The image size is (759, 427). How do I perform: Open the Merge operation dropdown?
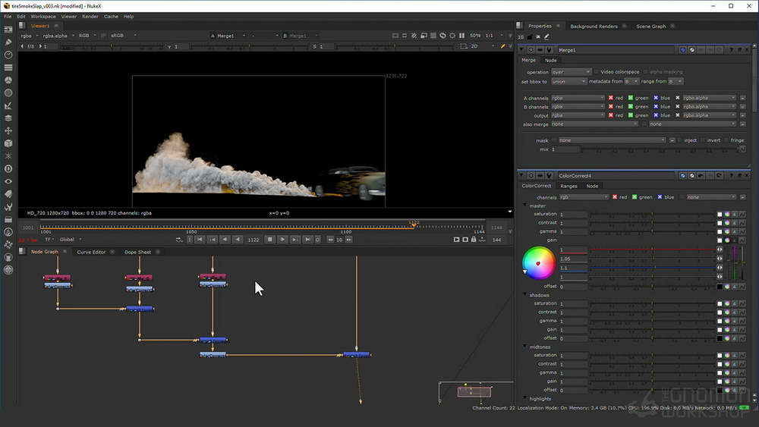(x=572, y=71)
